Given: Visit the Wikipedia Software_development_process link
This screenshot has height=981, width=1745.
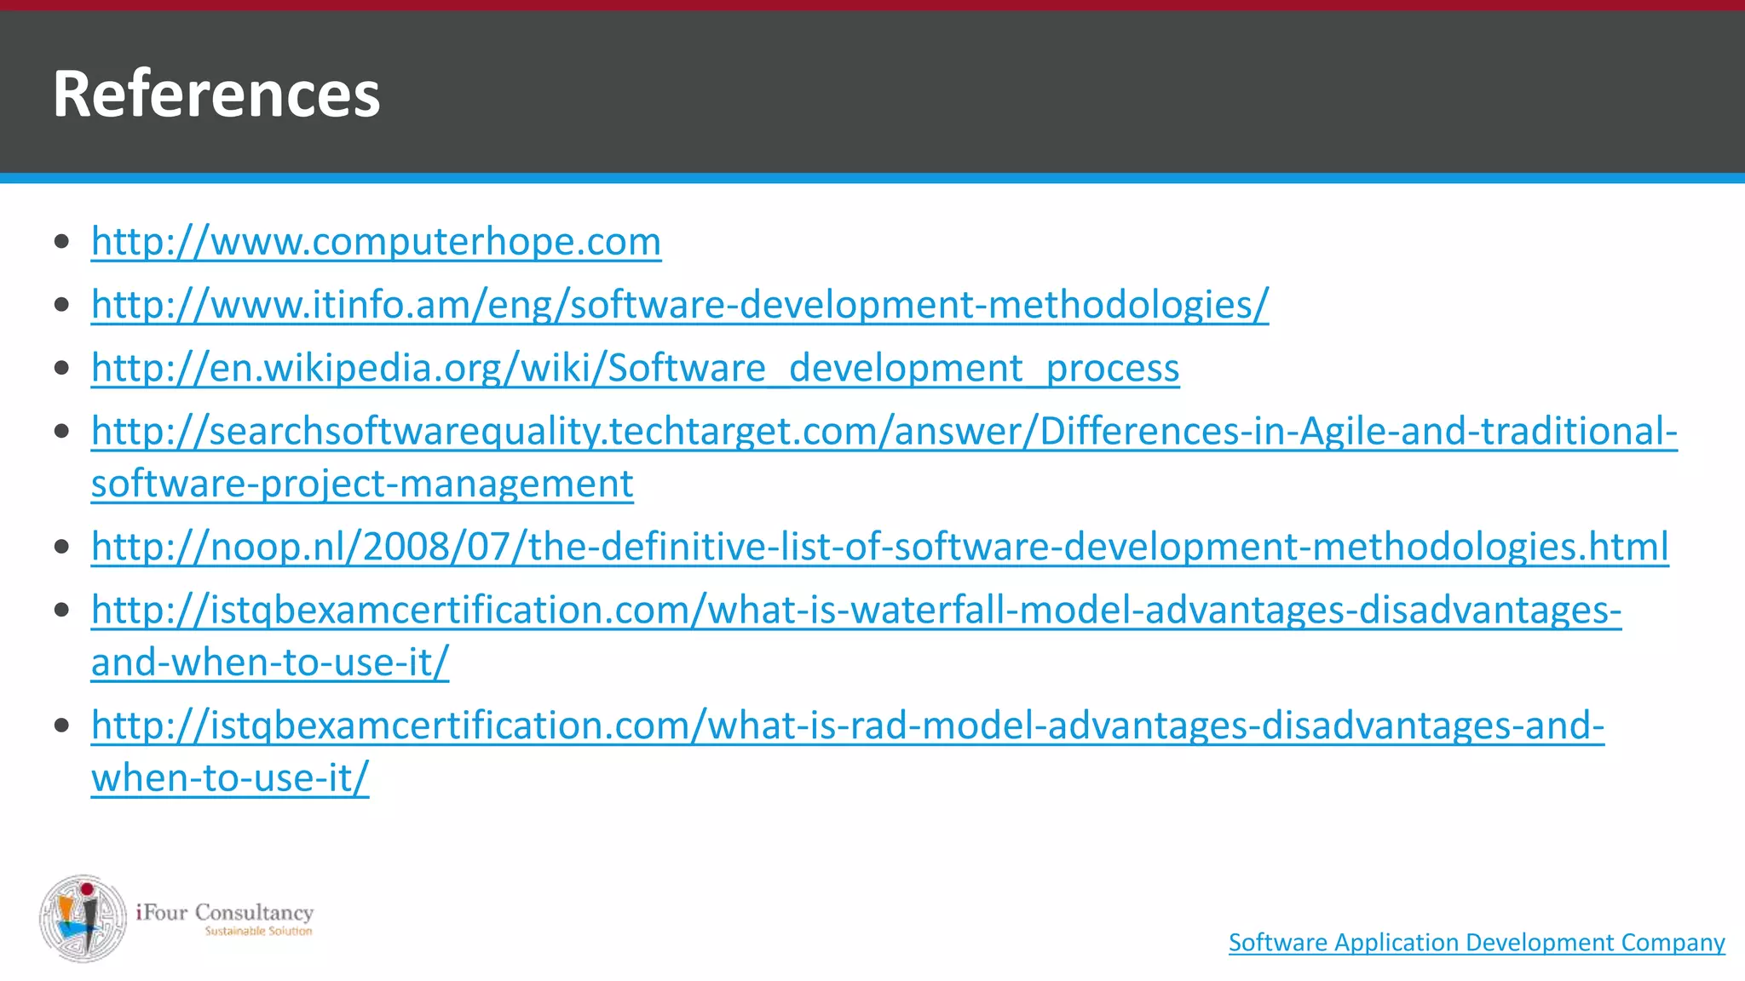Looking at the screenshot, I should coord(636,367).
